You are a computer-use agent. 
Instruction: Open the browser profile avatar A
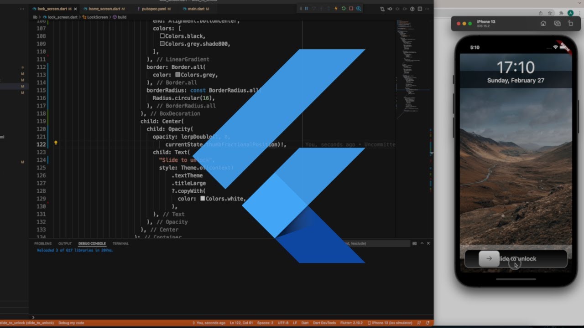point(570,13)
